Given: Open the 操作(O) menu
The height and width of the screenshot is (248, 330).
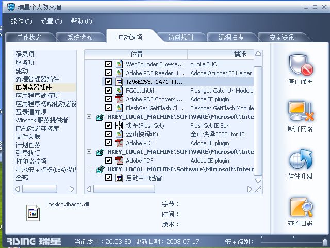Looking at the screenshot, I should point(22,21).
